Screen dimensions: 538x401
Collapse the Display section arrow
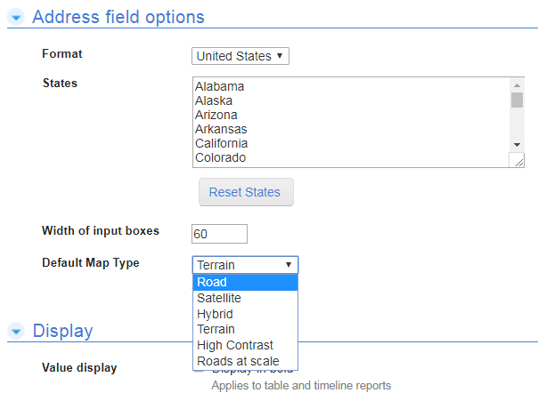pos(16,331)
